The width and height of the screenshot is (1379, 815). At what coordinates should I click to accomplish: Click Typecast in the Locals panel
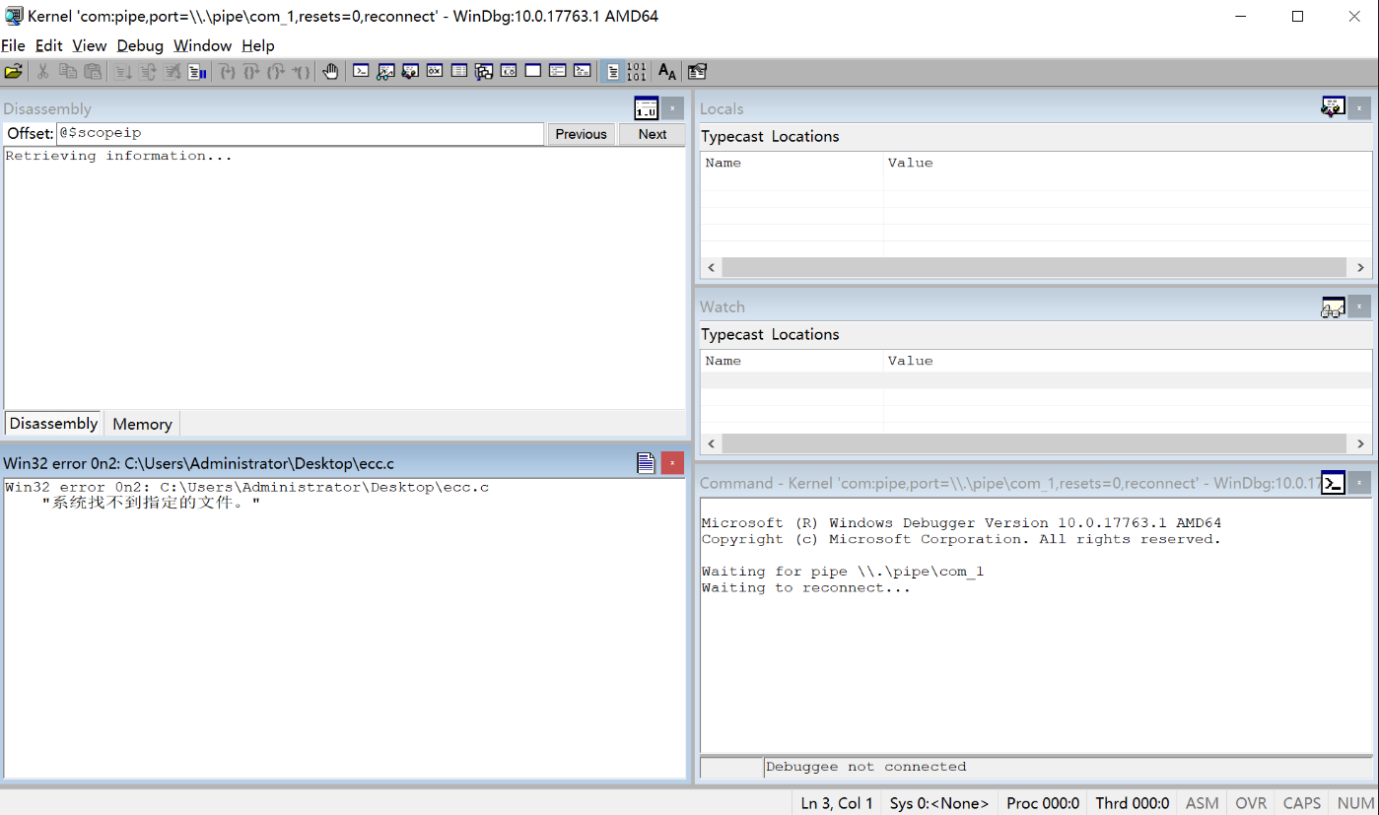732,136
